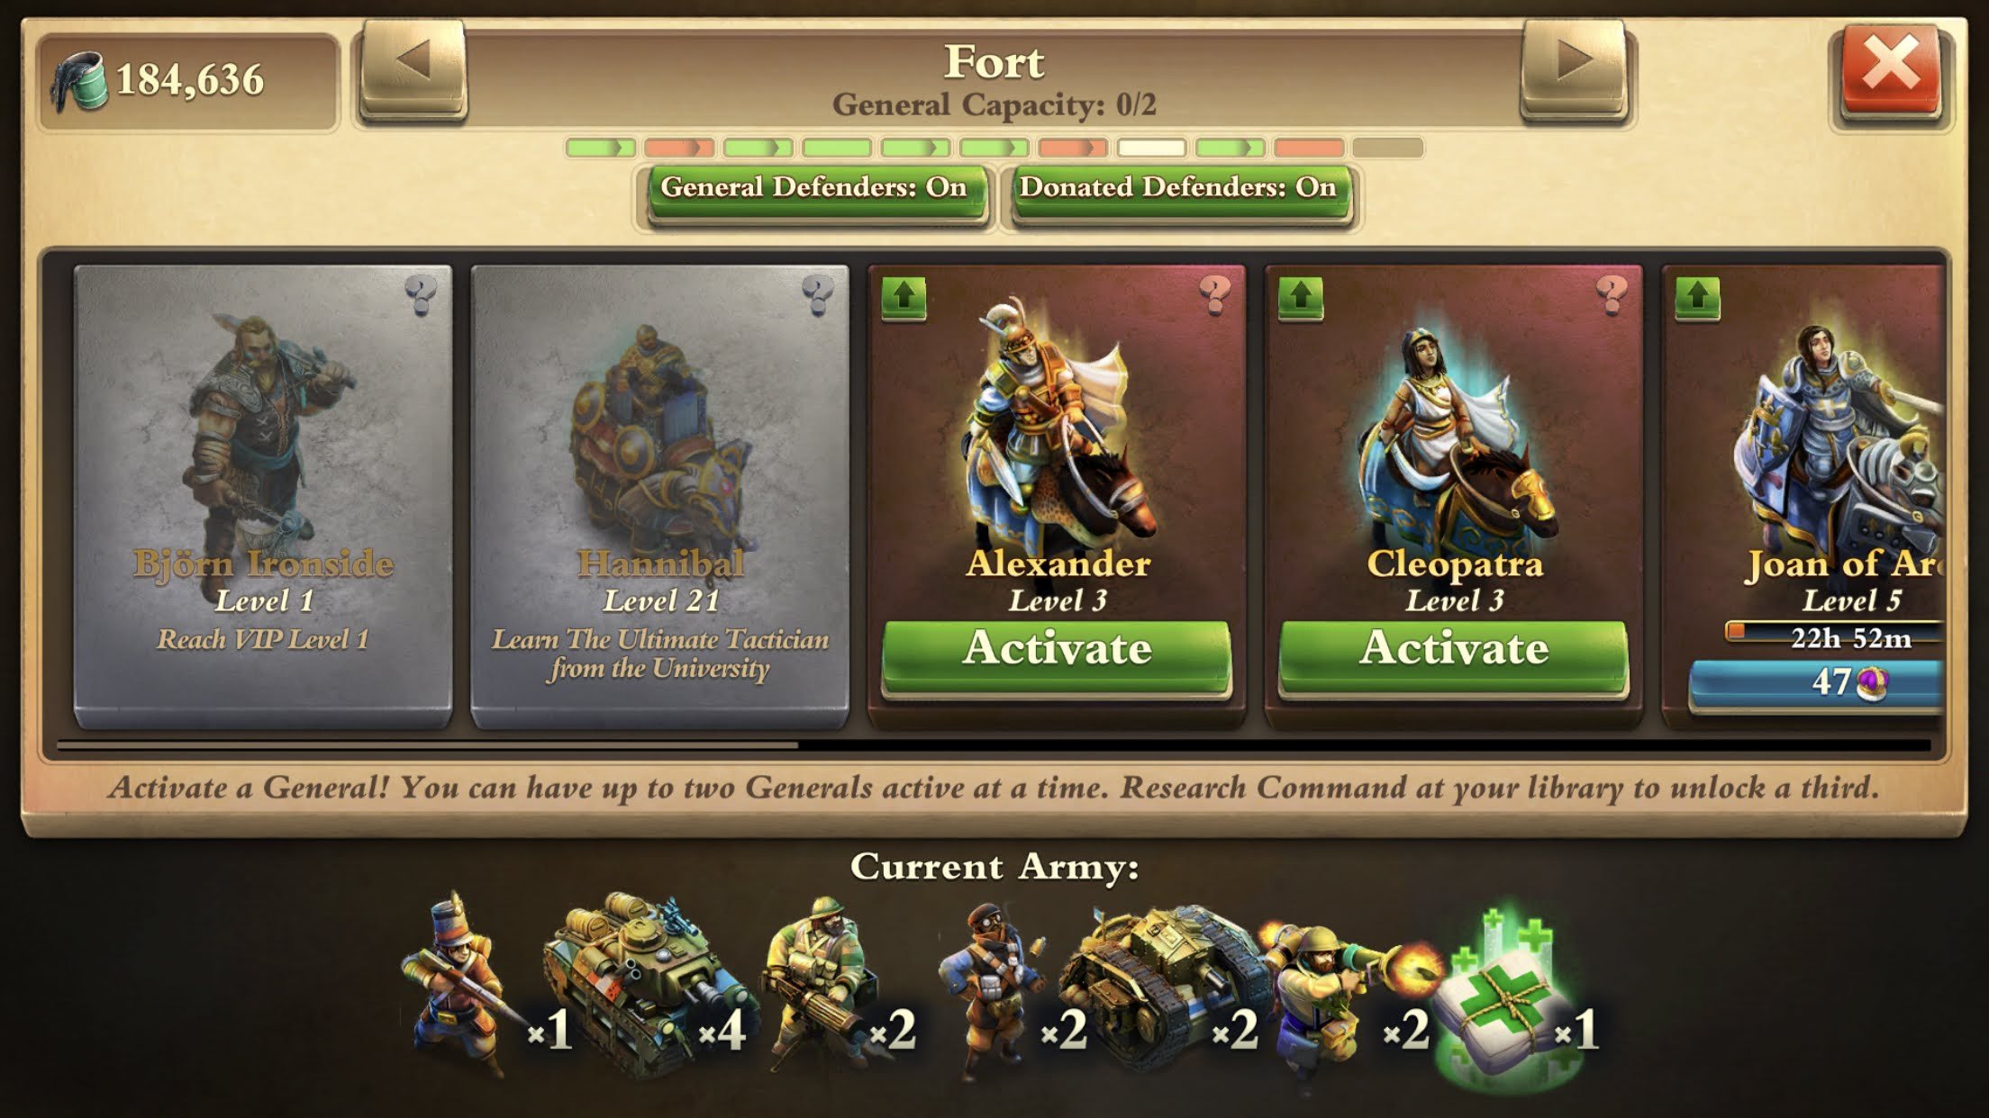Toggle Donated Defenders off
Screen dimensions: 1989x1118
pyautogui.click(x=1180, y=192)
